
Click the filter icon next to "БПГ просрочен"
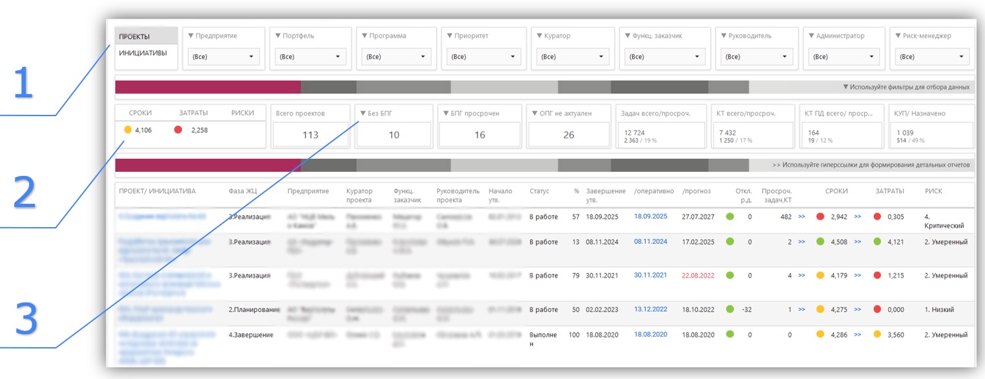click(x=446, y=114)
